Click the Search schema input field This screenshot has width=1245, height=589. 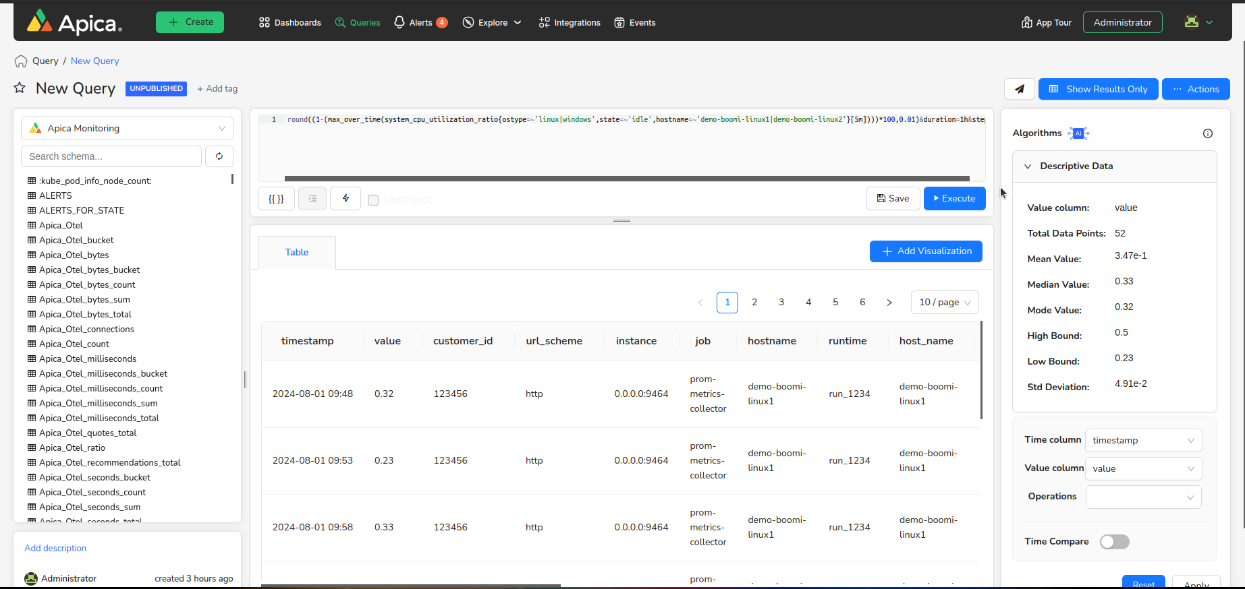point(111,156)
